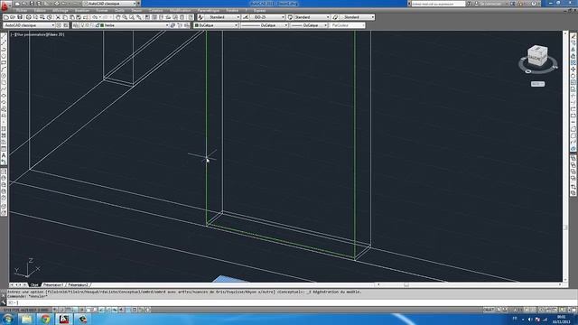The height and width of the screenshot is (325, 578).
Task: Open the text style Standard dropdown
Action: (x=222, y=17)
